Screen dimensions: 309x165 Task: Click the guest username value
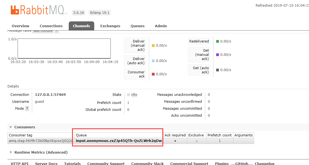pos(39,102)
